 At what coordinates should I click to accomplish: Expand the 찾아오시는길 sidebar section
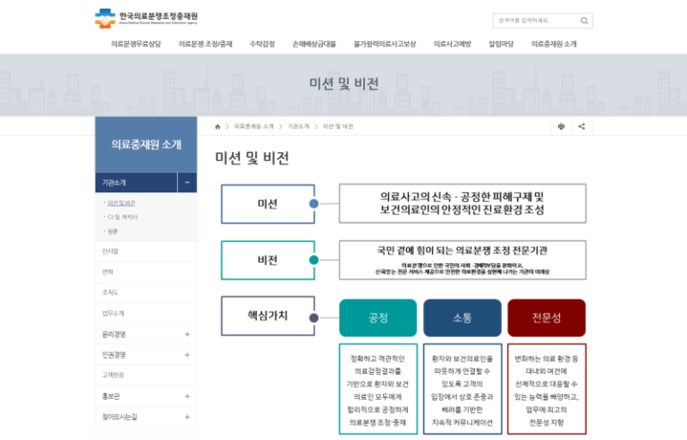(x=187, y=416)
